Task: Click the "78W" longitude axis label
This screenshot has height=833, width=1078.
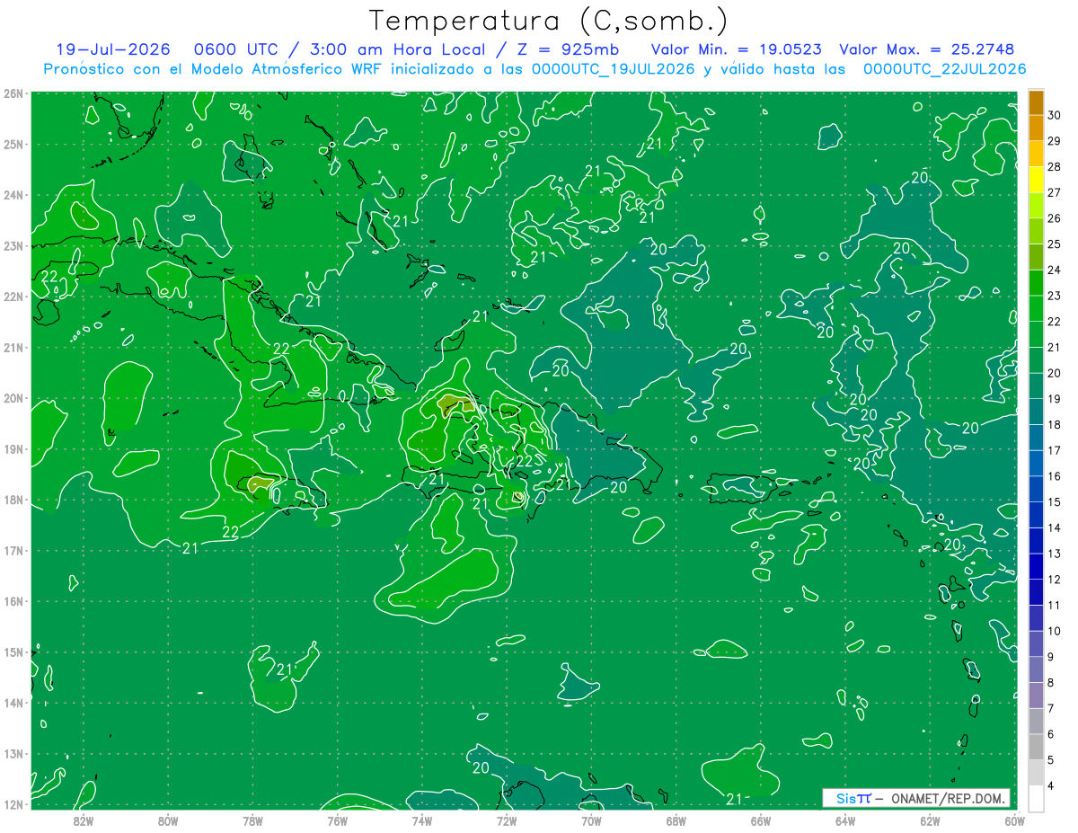Action: 252,820
